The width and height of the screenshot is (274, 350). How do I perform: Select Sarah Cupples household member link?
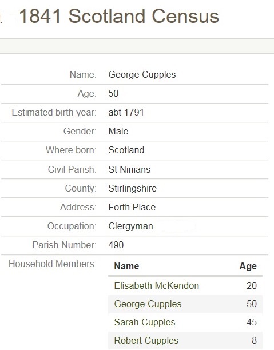pyautogui.click(x=145, y=323)
